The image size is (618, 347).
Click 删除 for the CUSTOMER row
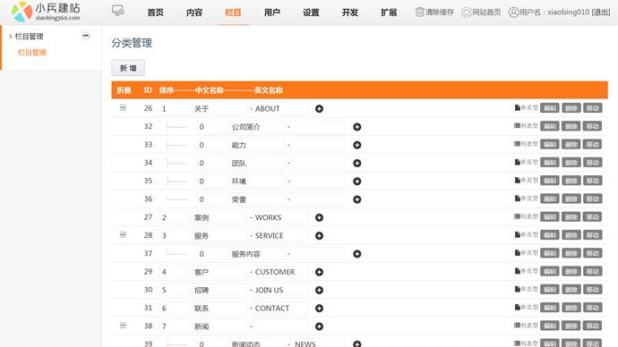click(x=571, y=272)
